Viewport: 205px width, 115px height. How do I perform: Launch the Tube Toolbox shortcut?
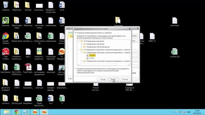click(x=6, y=54)
